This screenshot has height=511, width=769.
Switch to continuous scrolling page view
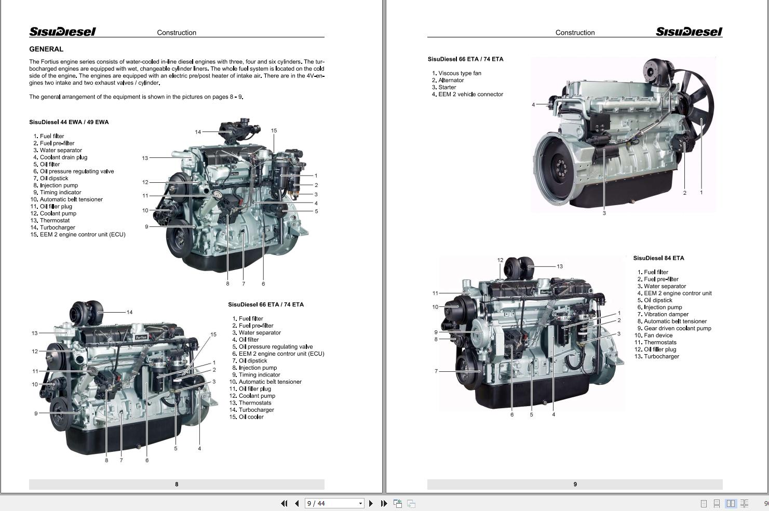(x=717, y=503)
